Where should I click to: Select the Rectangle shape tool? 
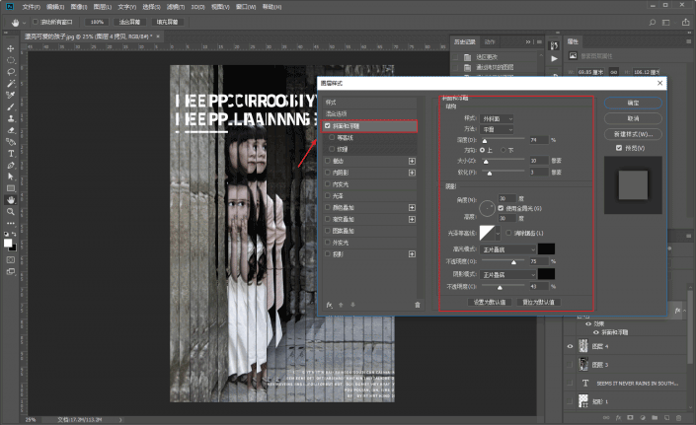[x=11, y=188]
